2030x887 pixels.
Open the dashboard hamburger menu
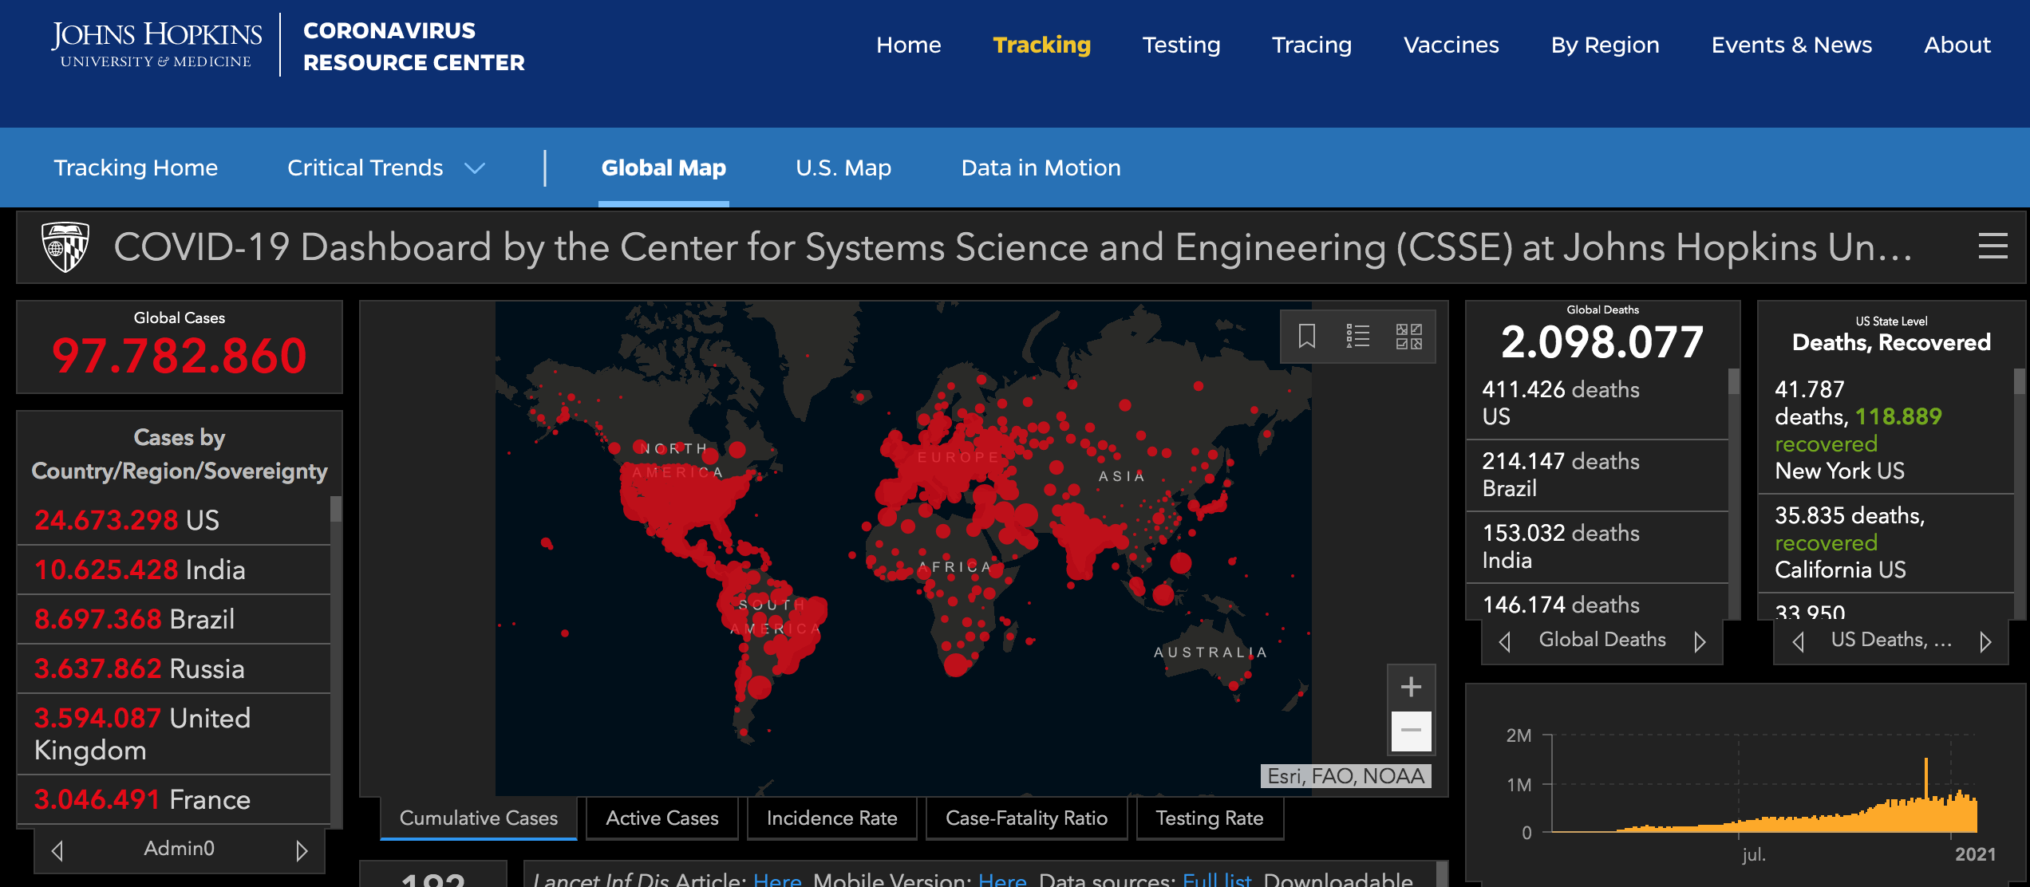[x=1992, y=246]
